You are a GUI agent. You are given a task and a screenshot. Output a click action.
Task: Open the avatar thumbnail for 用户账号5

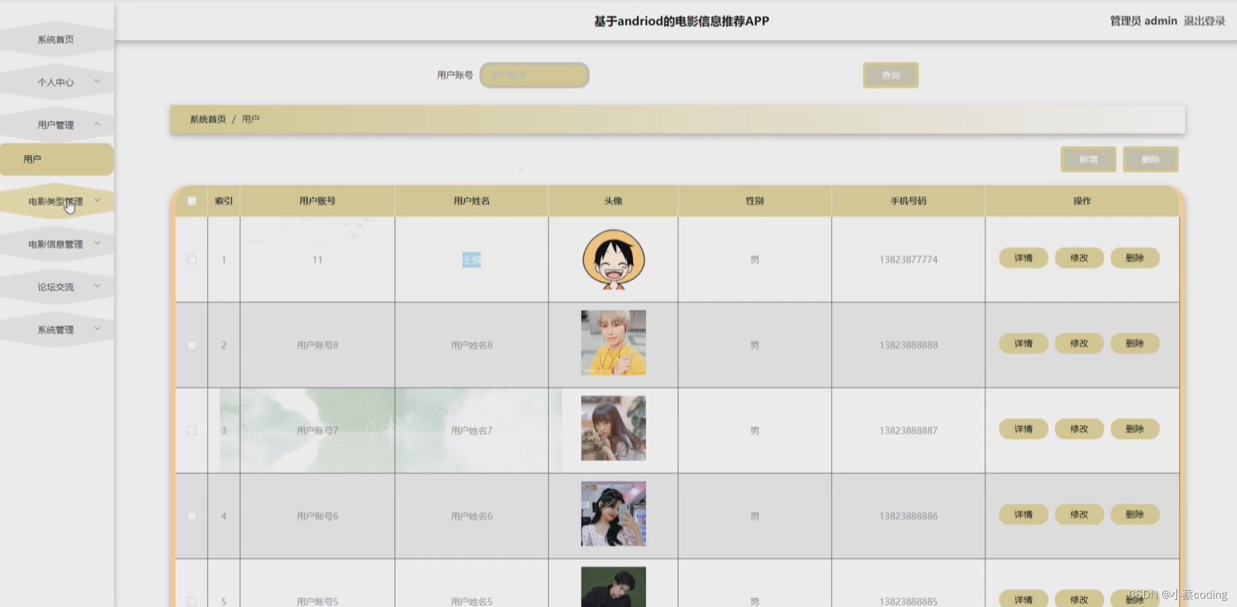tap(613, 587)
